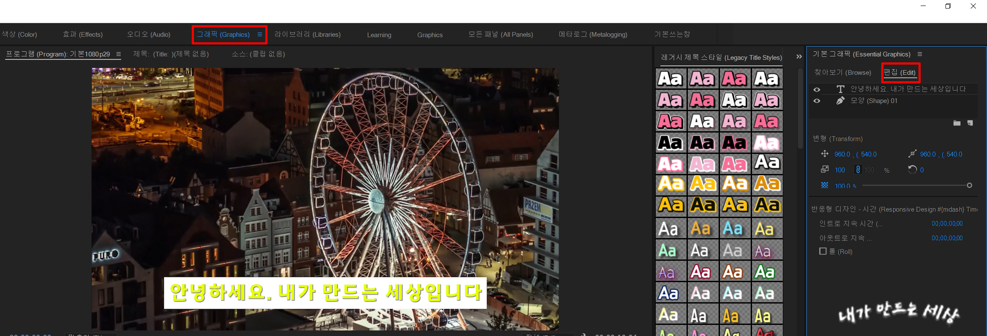Open the English-labeled Graphics workspace
The width and height of the screenshot is (987, 336).
[430, 35]
